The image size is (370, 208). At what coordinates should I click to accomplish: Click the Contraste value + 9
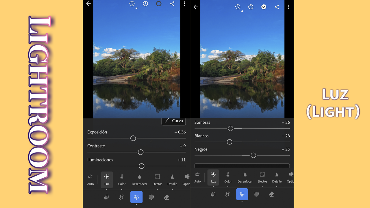point(183,146)
